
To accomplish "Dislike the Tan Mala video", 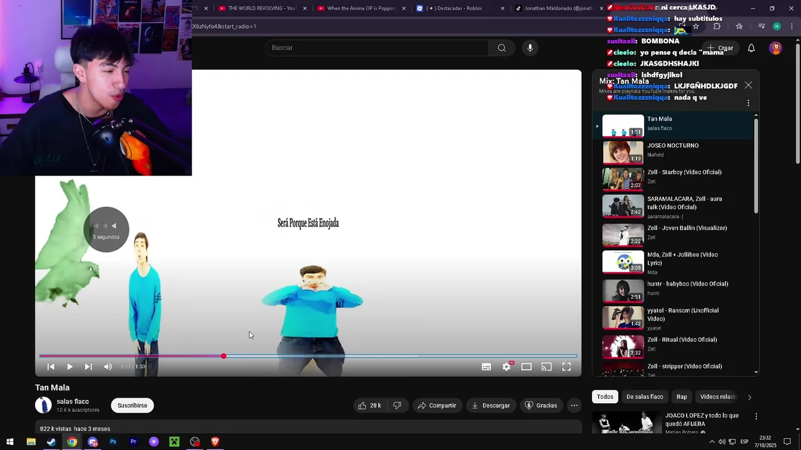I will coord(397,406).
